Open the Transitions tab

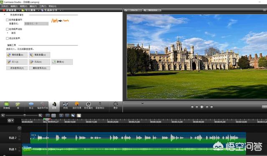[x=65, y=106]
